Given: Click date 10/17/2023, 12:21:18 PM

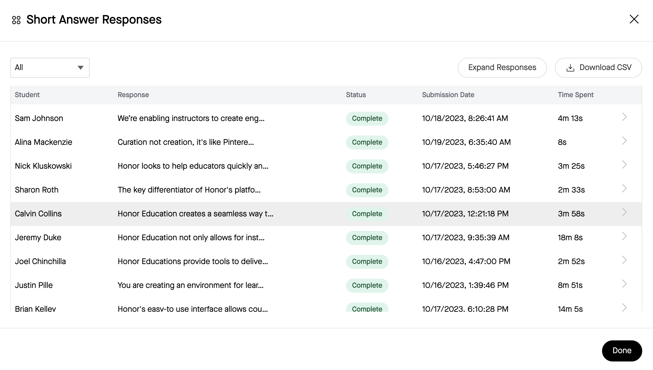Looking at the screenshot, I should (x=465, y=214).
